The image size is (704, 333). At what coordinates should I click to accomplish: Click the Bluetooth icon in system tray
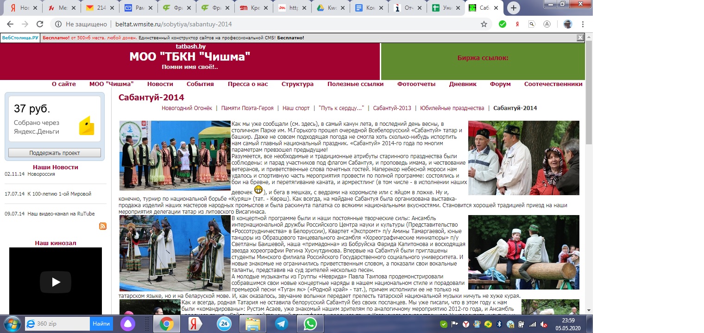499,324
